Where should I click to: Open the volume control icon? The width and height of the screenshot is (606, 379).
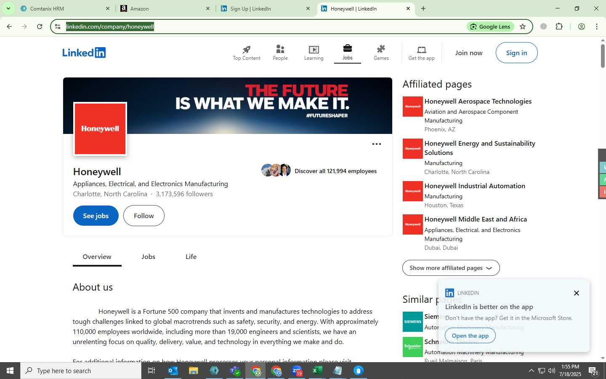tap(552, 371)
